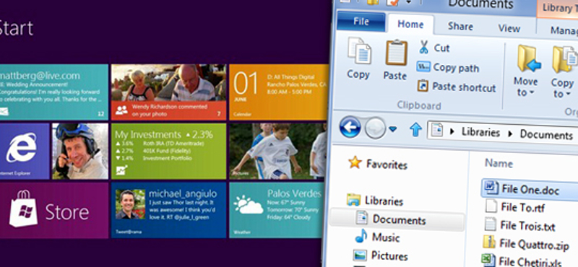This screenshot has height=267, width=578.
Task: Open the michael_angiulo Tweet@rama tile
Action: [x=169, y=210]
